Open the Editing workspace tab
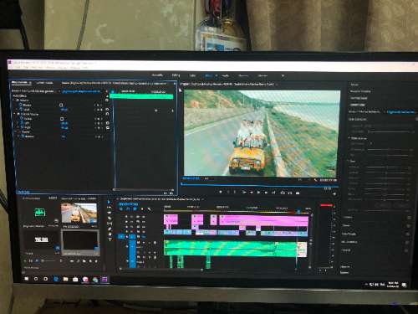 (x=176, y=75)
